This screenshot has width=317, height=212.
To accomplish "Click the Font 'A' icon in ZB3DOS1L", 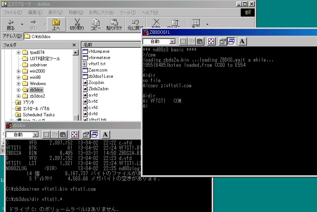I will click(x=242, y=41).
